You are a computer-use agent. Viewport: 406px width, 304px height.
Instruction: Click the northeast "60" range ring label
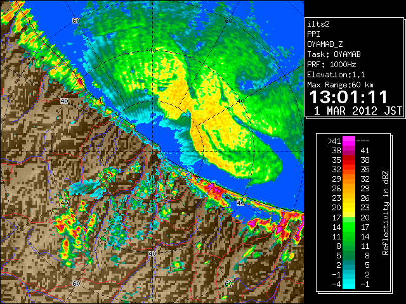click(228, 21)
